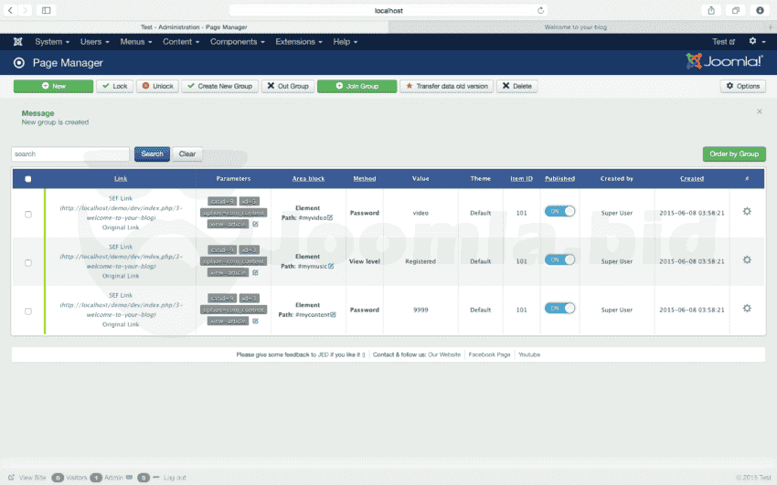Open the Extensions dropdown menu

(x=299, y=42)
